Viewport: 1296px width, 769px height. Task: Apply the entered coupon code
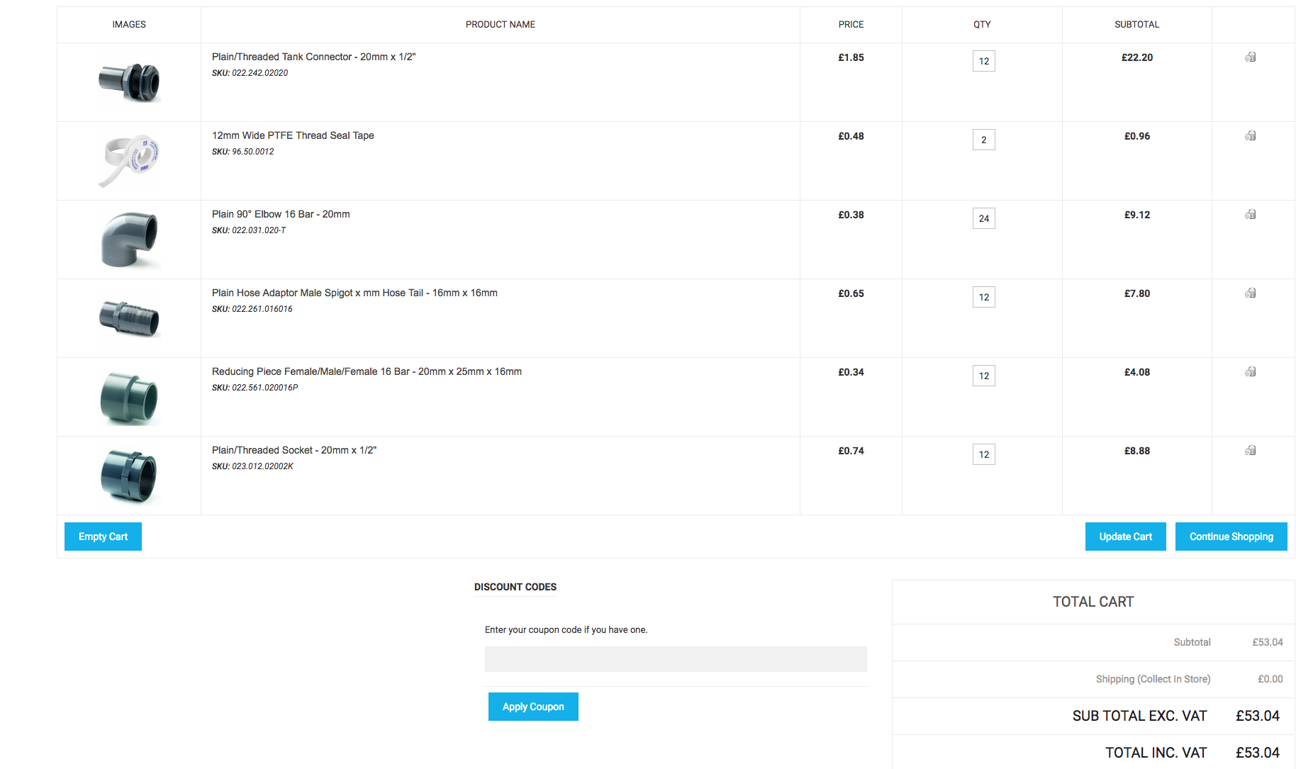click(x=533, y=707)
